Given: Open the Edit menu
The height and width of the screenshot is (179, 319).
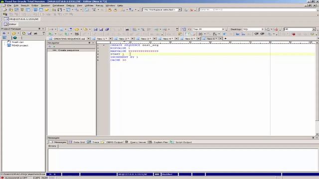Looking at the screenshot, I should point(16,5).
